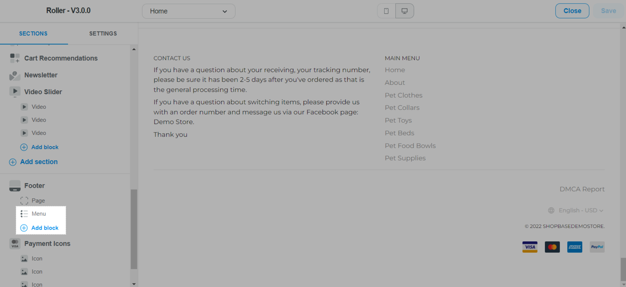Click the CONTACT US heading text
Viewport: 626px width, 287px height.
pyautogui.click(x=172, y=58)
